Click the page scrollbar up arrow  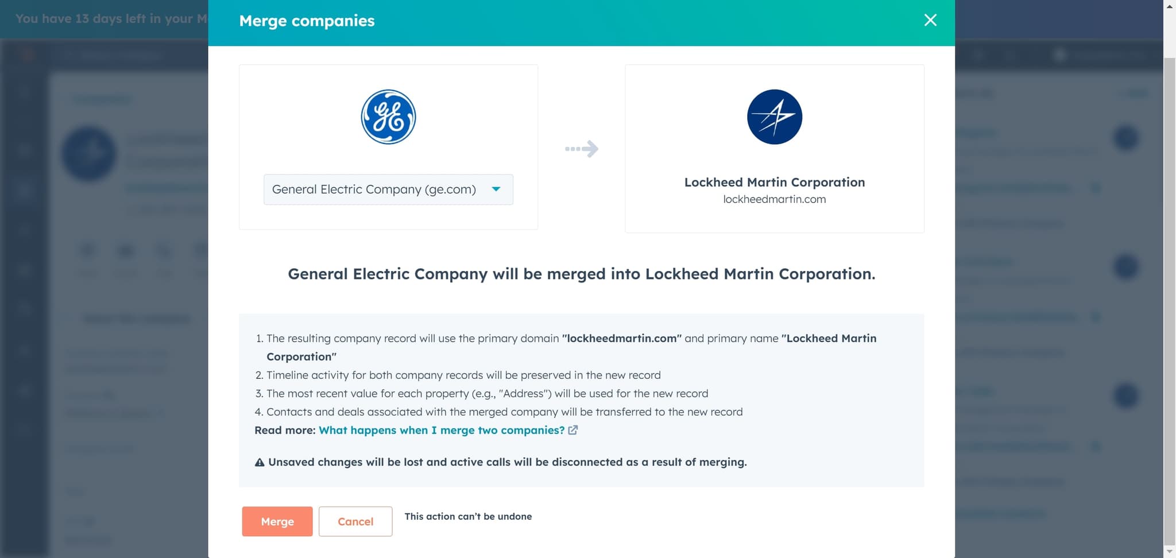[x=1169, y=6]
